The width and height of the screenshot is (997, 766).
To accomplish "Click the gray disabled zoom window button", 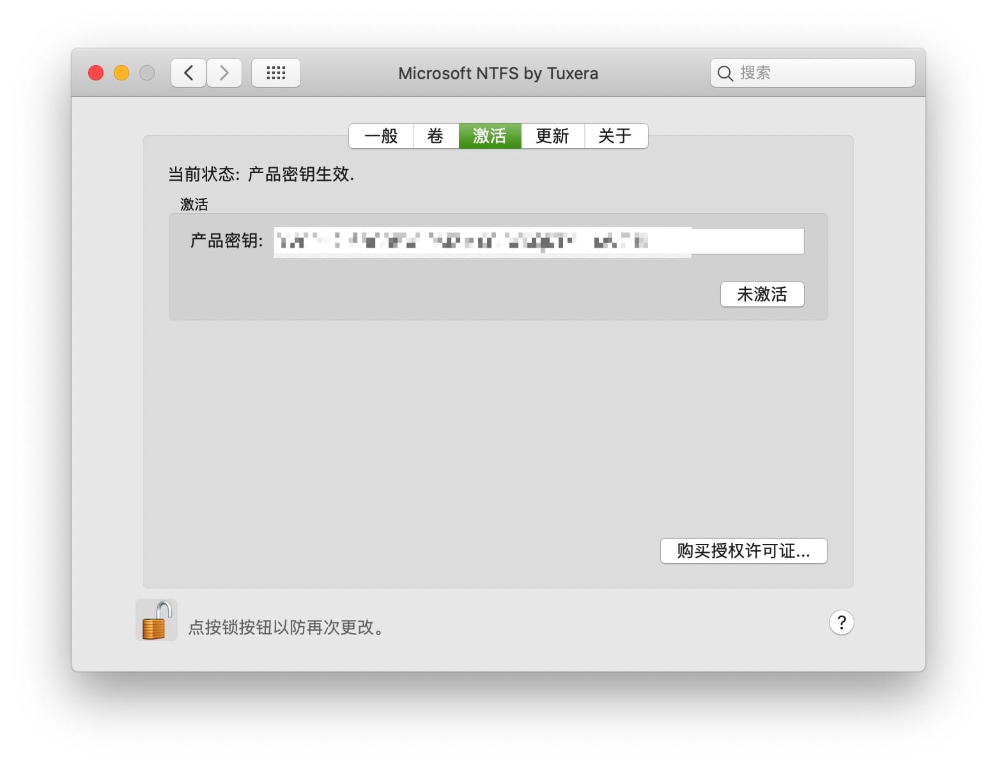I will coord(147,73).
